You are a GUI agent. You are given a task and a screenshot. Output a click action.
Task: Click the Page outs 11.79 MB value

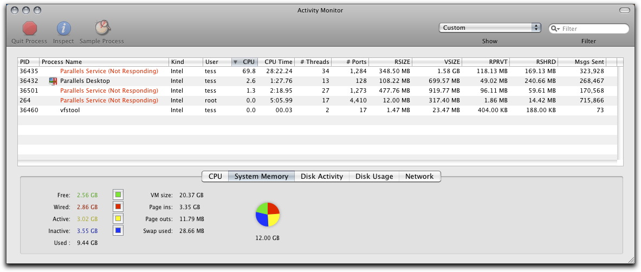[192, 219]
